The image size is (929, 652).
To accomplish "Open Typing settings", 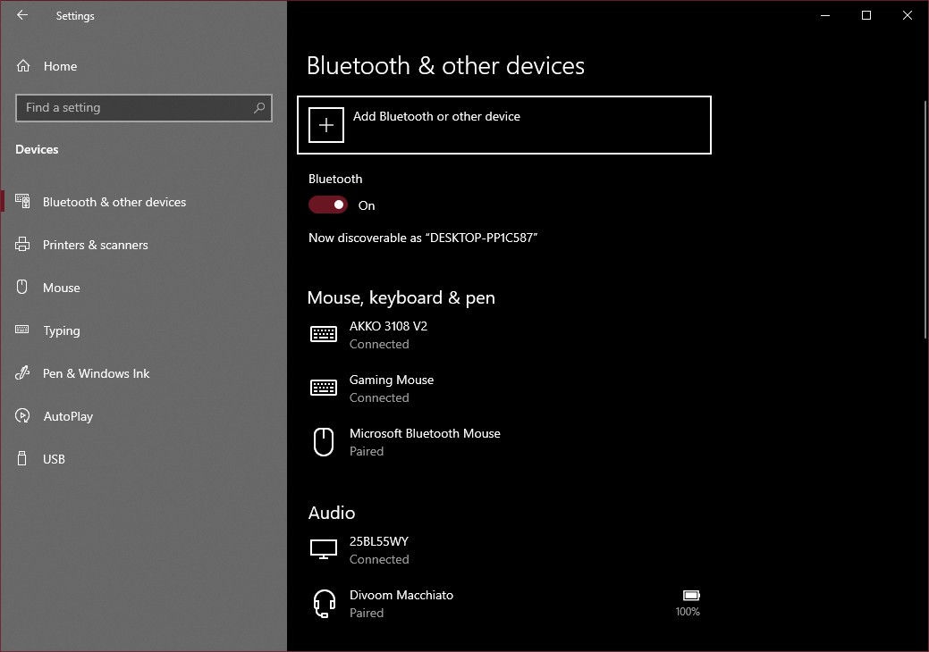I will tap(143, 330).
